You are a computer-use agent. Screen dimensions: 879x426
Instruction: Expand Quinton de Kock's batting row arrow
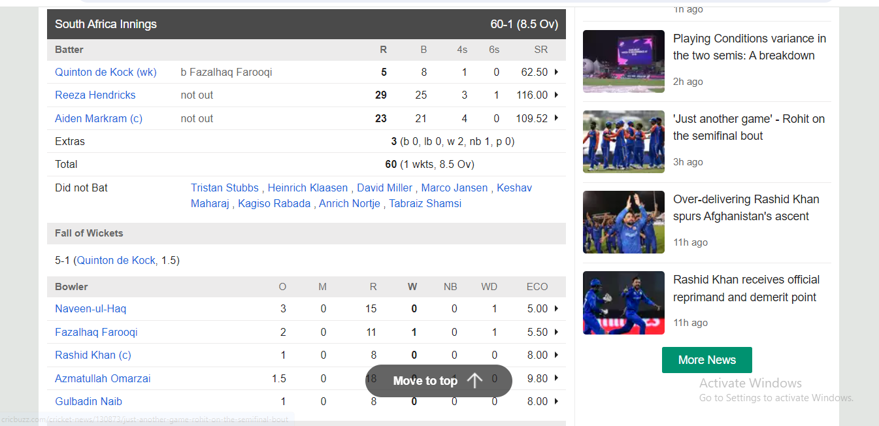[556, 72]
